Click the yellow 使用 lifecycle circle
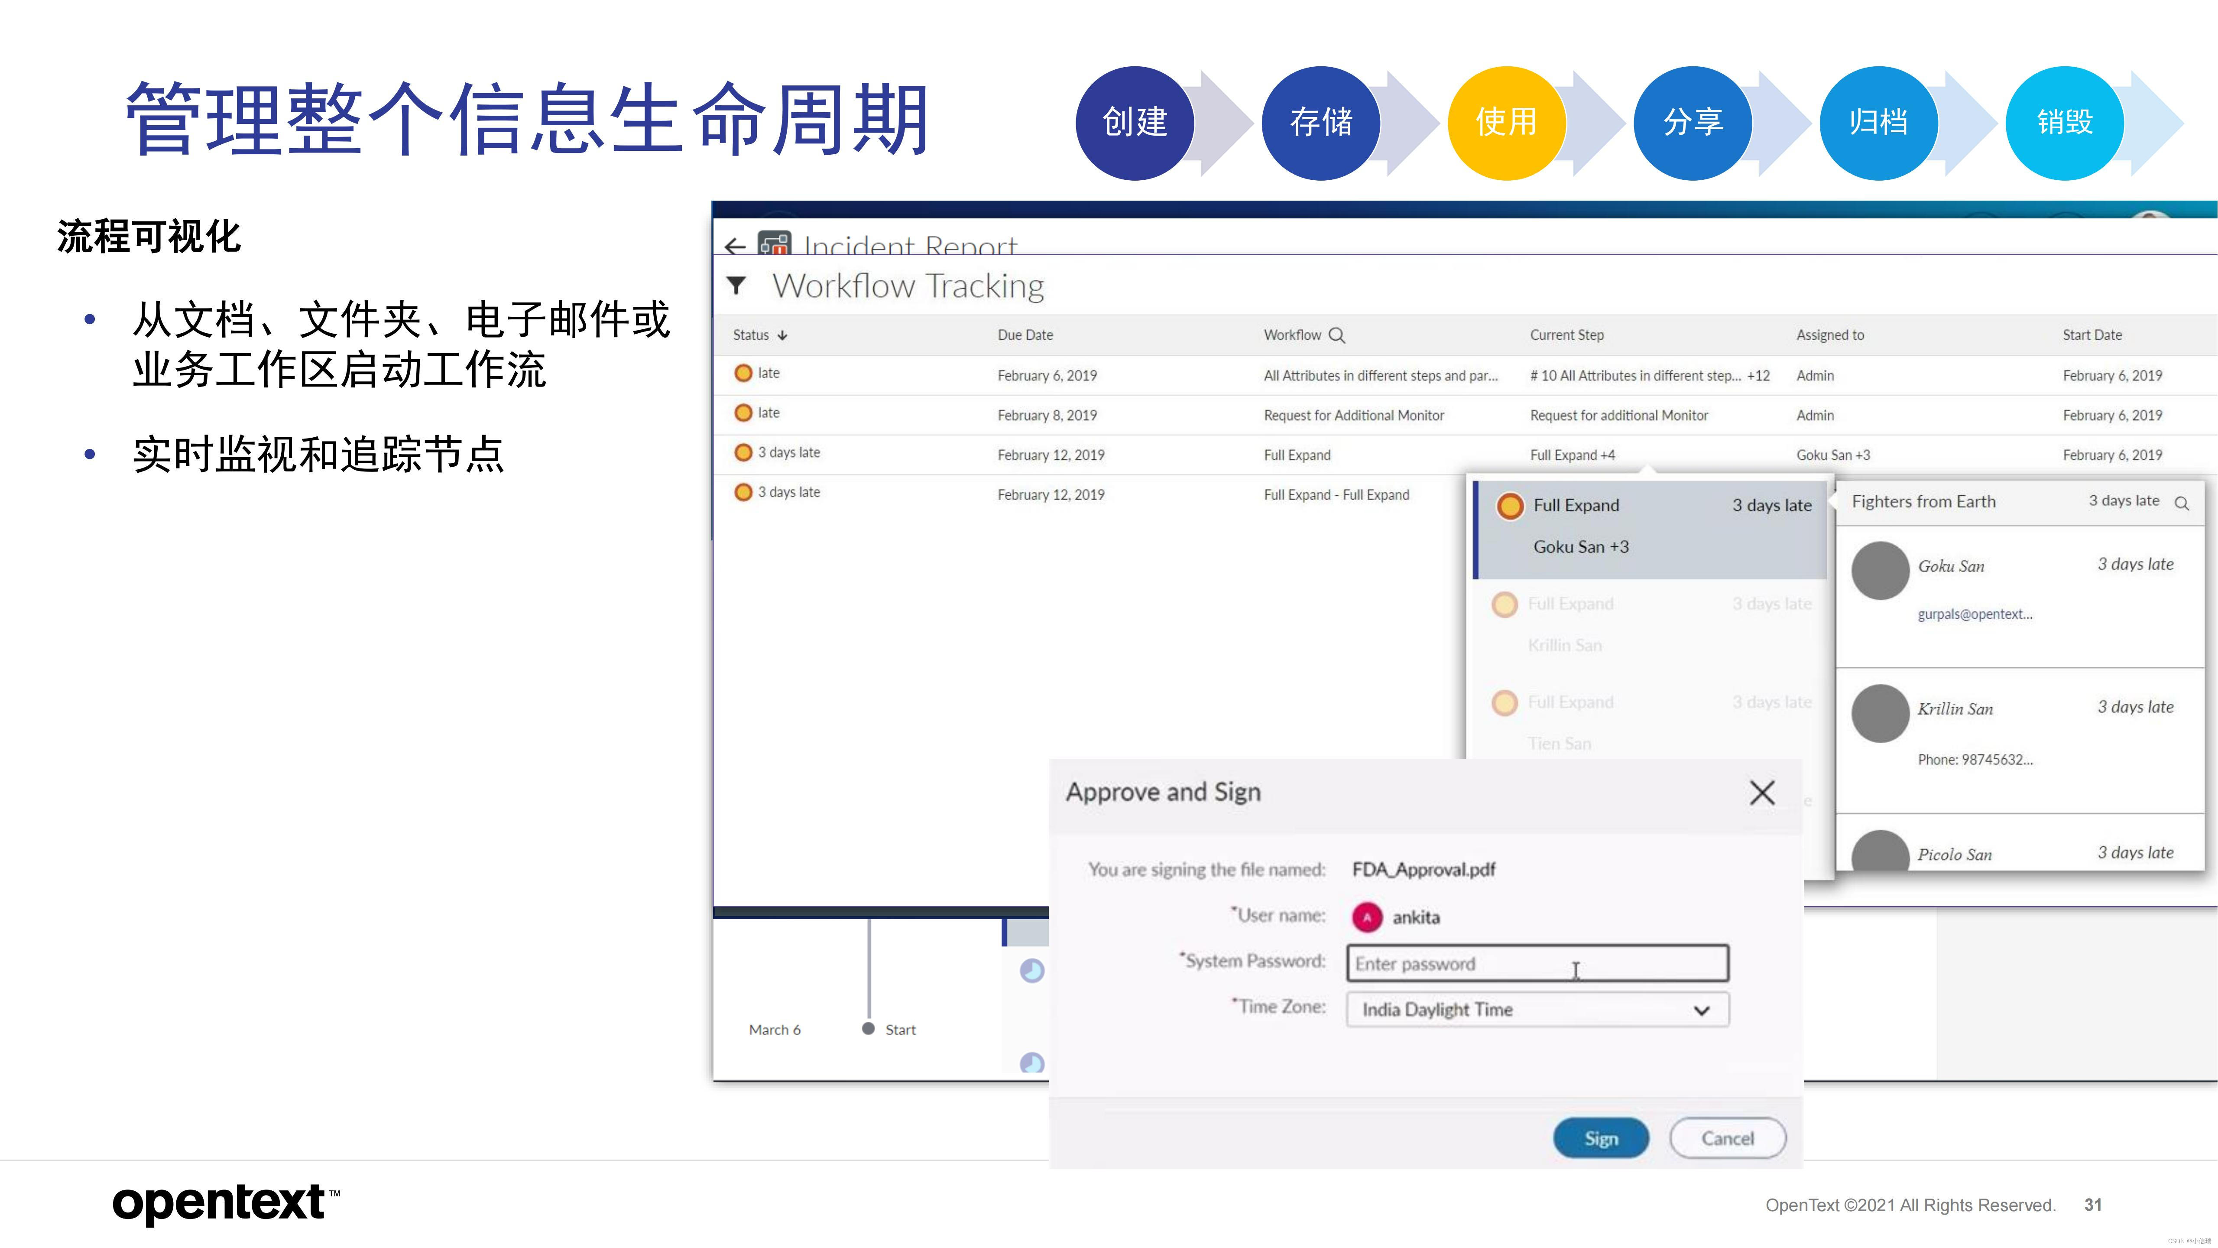 (1506, 122)
